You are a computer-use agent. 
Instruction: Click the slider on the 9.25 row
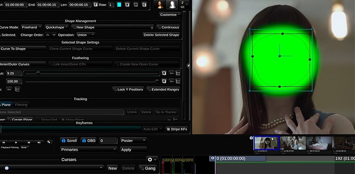[x=92, y=73]
